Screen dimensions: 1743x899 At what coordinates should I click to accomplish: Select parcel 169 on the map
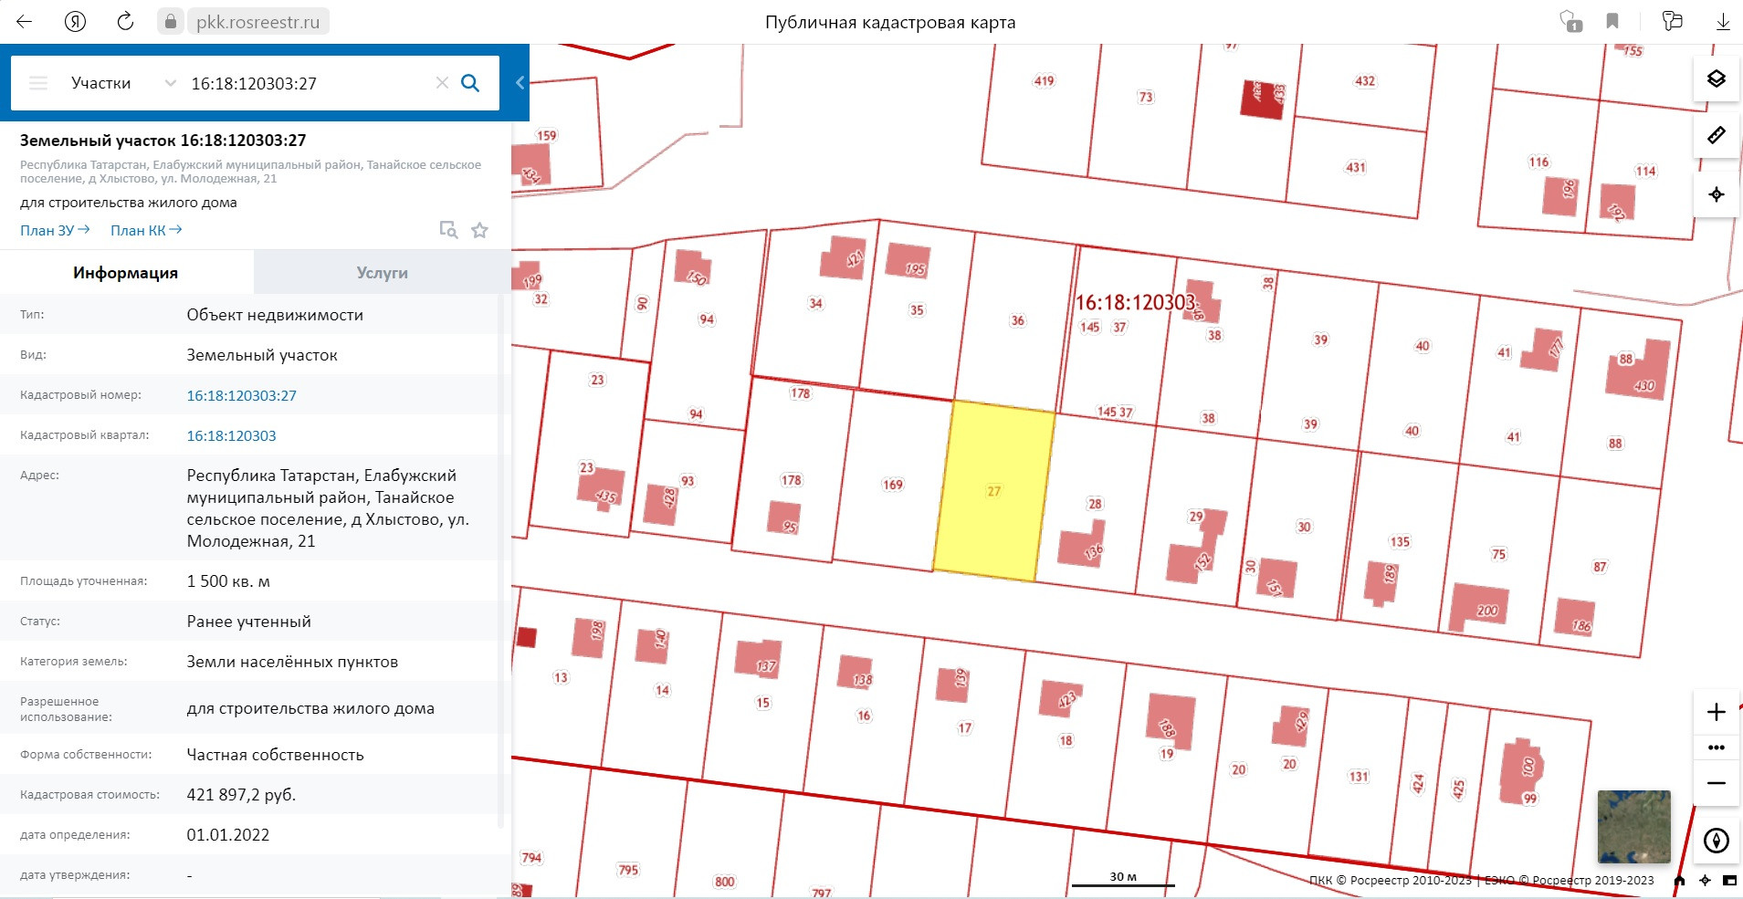[892, 485]
